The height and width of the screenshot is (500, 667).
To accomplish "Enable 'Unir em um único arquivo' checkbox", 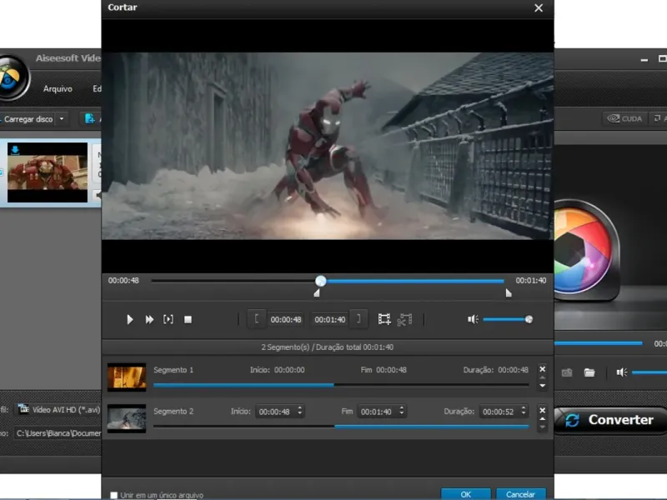I will click(114, 495).
